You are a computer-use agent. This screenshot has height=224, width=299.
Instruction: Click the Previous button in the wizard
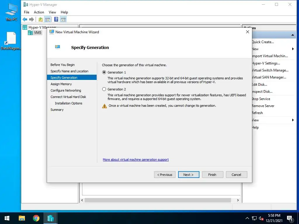(165, 175)
